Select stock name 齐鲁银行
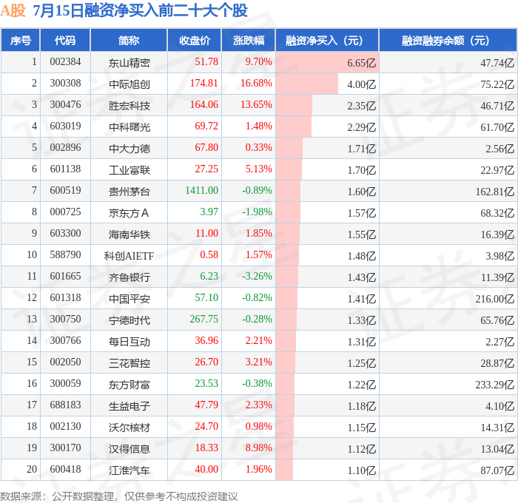Screen dimensions: 518x503 [129, 277]
